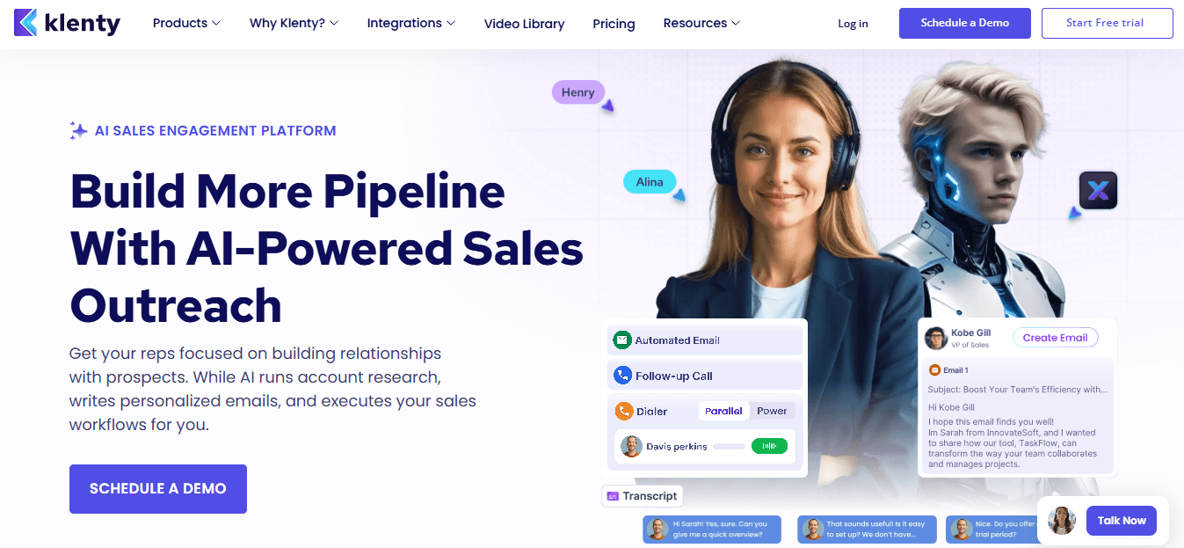Screen dimensions: 1184x548
Task: Open the Why Klenty? dropdown
Action: click(x=294, y=23)
